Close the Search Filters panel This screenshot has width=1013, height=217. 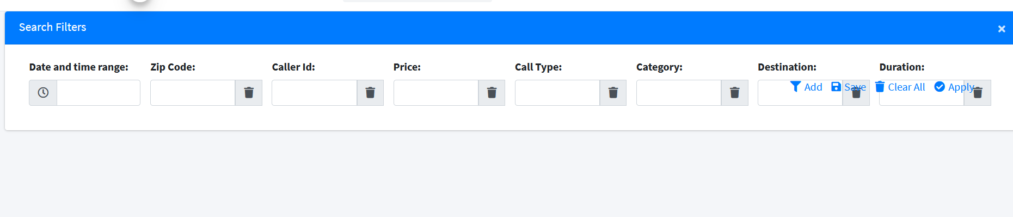pyautogui.click(x=1001, y=29)
